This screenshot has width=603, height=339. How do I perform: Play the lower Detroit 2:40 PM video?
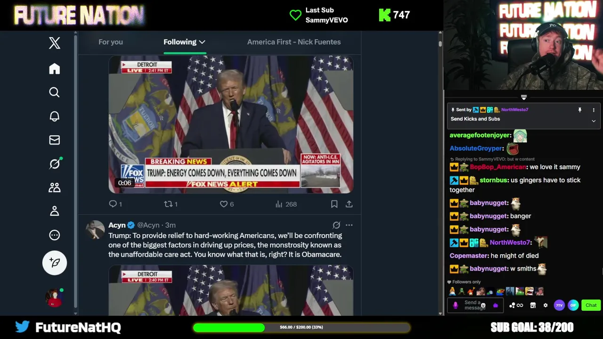pos(231,291)
